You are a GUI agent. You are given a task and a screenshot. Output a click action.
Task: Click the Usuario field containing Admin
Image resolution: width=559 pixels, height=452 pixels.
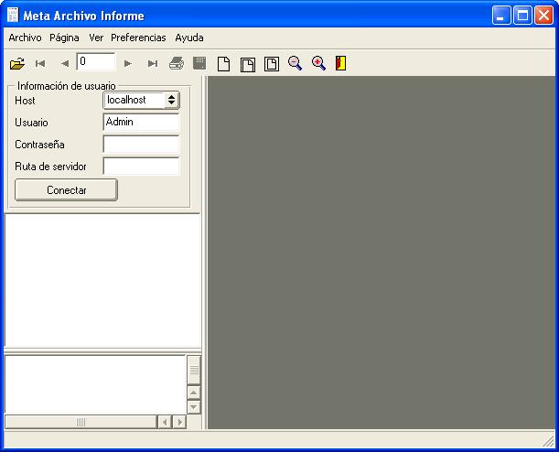pos(141,122)
